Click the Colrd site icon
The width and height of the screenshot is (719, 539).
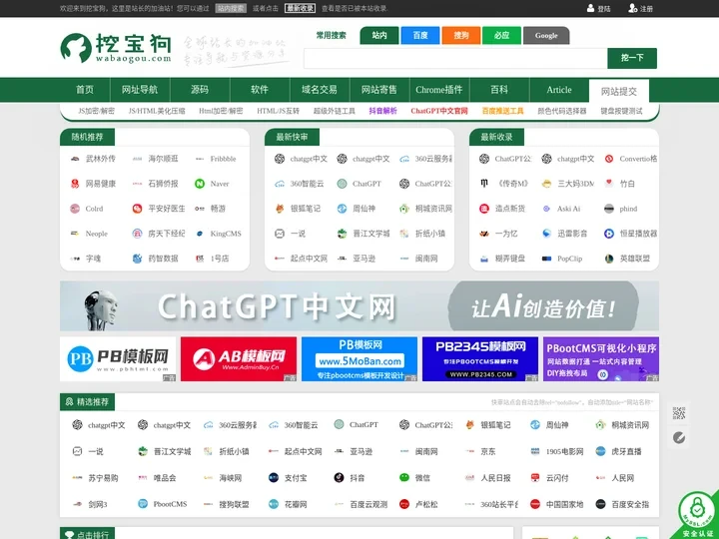(75, 209)
